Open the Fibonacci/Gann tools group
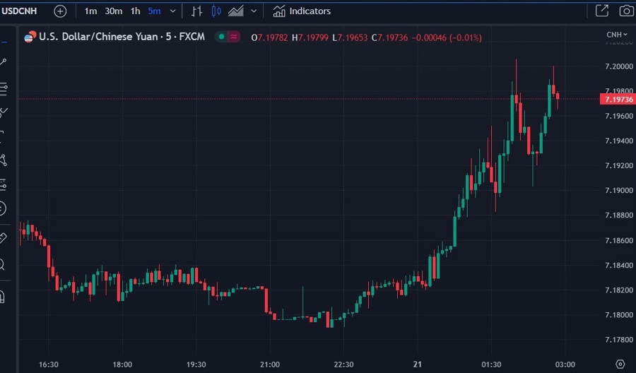 pyautogui.click(x=4, y=89)
